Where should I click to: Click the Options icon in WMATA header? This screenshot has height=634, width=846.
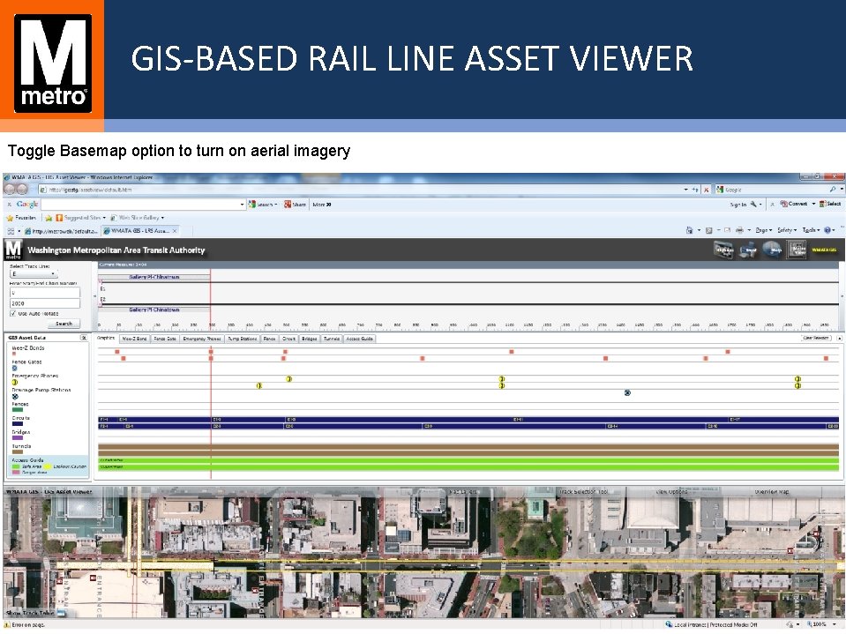coord(723,250)
